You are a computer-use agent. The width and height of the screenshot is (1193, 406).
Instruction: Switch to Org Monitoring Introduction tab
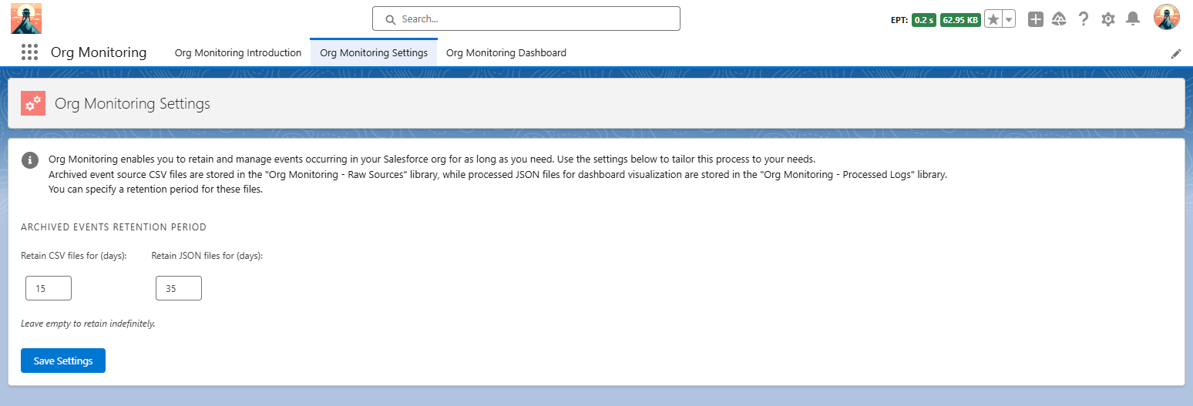[x=237, y=53]
